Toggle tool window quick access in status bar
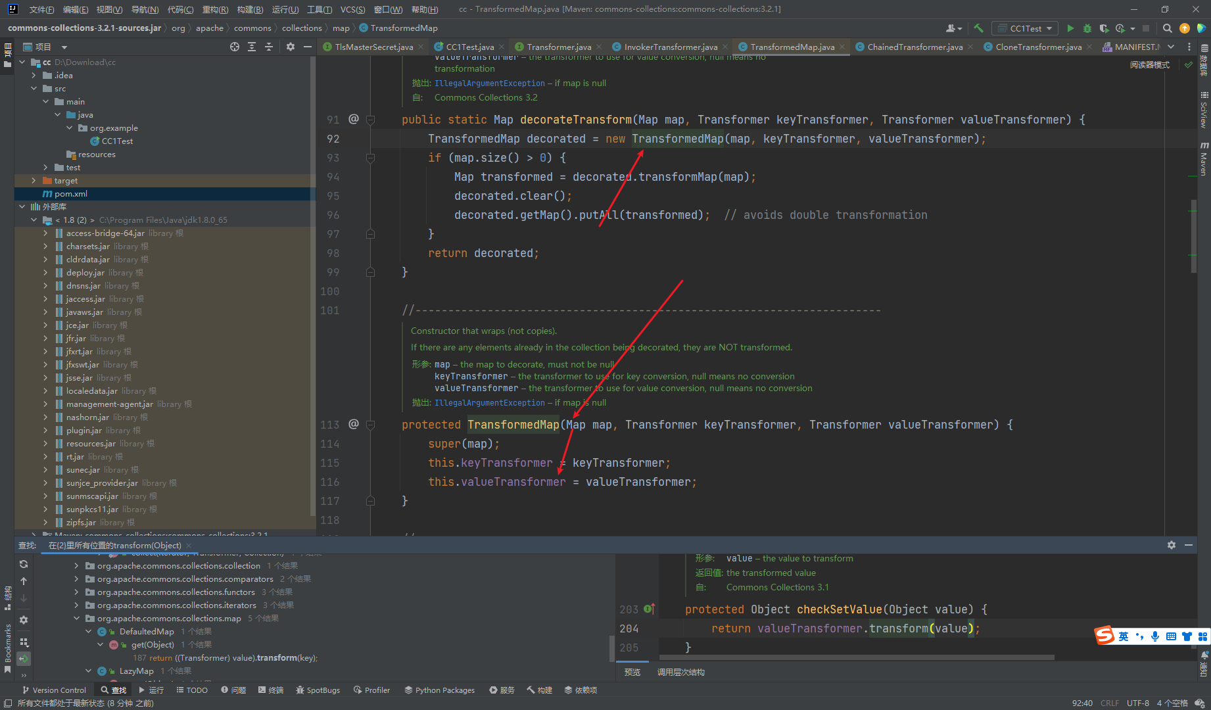Image resolution: width=1211 pixels, height=710 pixels. (8, 703)
